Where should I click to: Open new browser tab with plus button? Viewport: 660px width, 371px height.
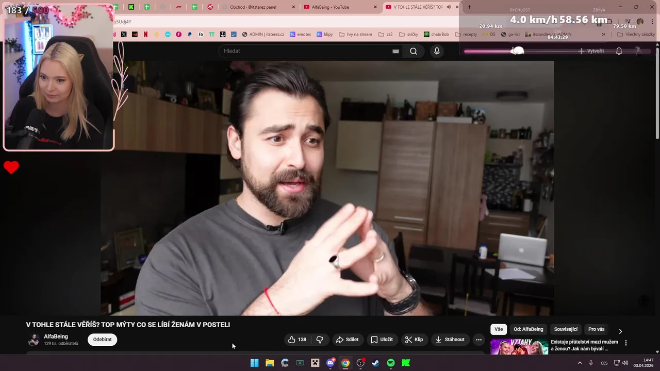(x=469, y=7)
